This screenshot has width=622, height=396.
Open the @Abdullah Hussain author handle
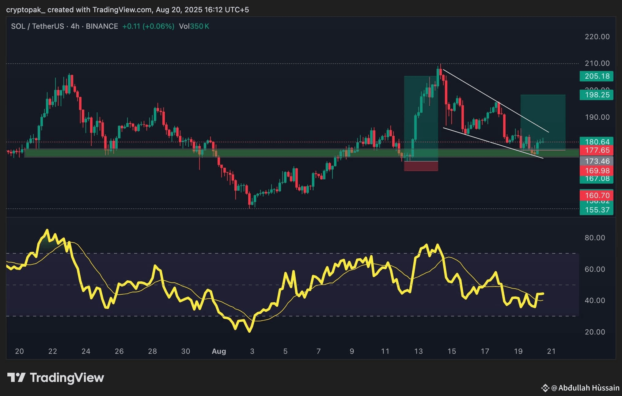pyautogui.click(x=585, y=388)
